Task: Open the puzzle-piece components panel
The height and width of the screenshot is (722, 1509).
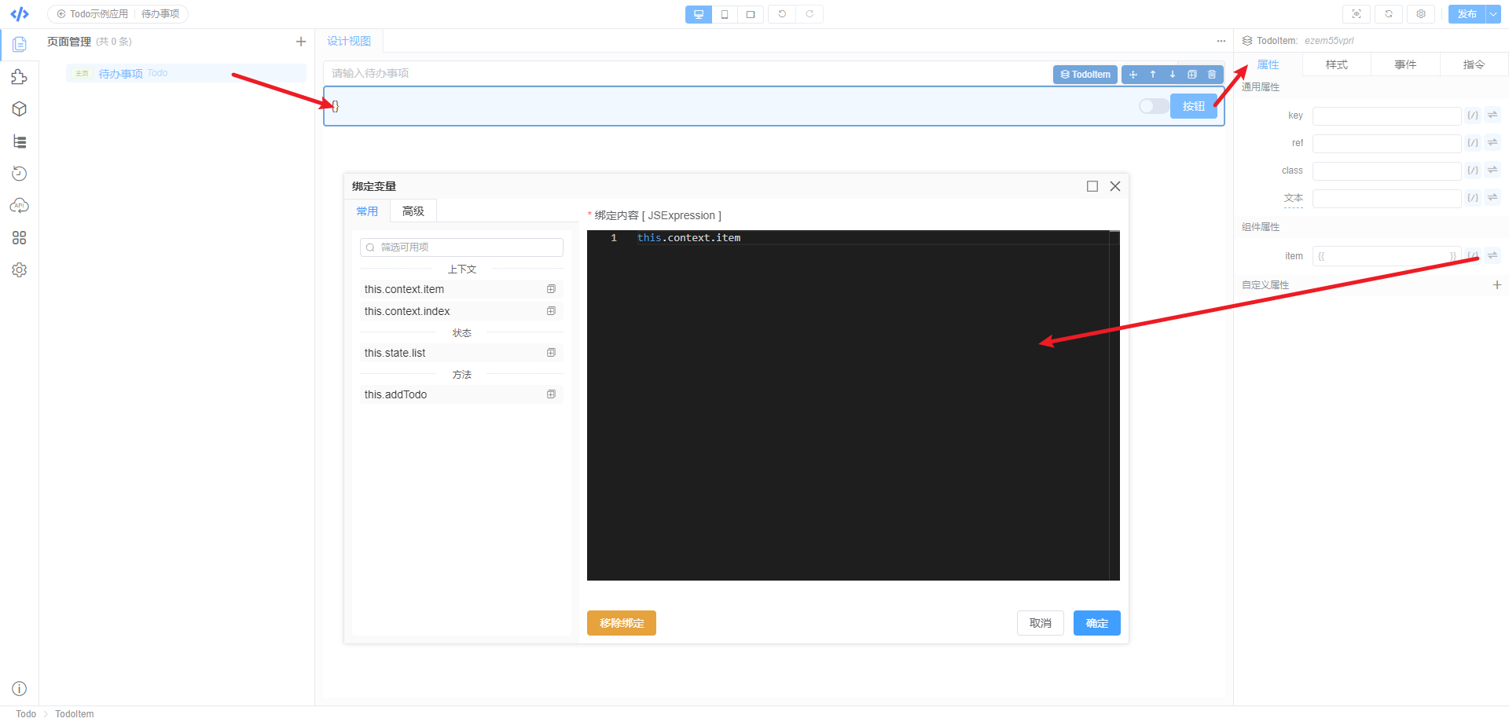Action: (x=20, y=77)
